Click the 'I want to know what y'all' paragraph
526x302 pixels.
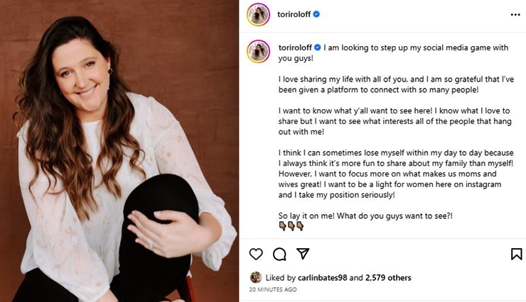(393, 121)
